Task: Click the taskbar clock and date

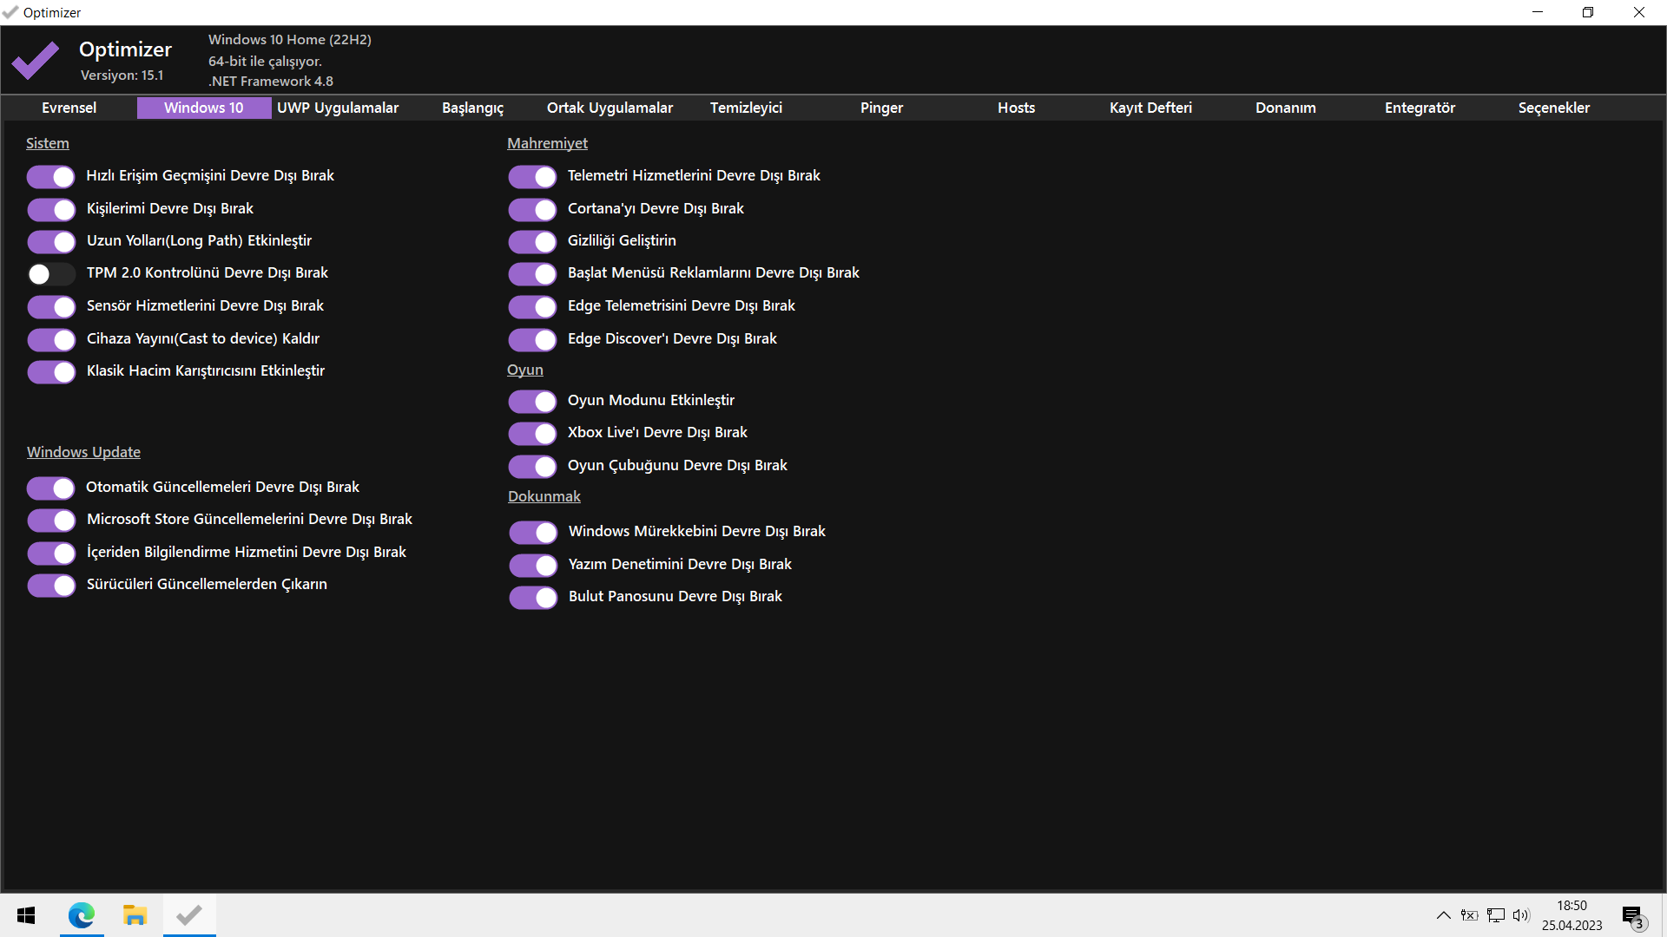Action: [1571, 915]
